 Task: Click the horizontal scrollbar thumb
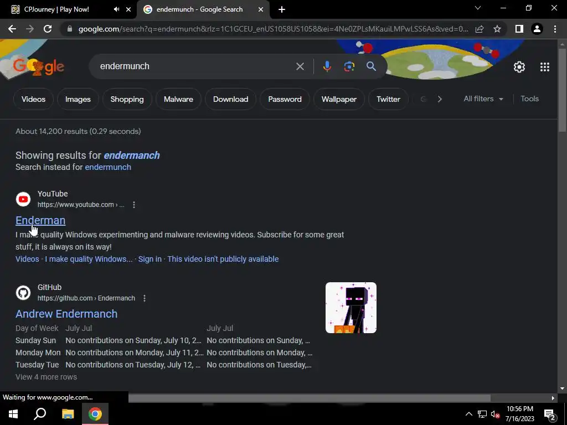310,398
